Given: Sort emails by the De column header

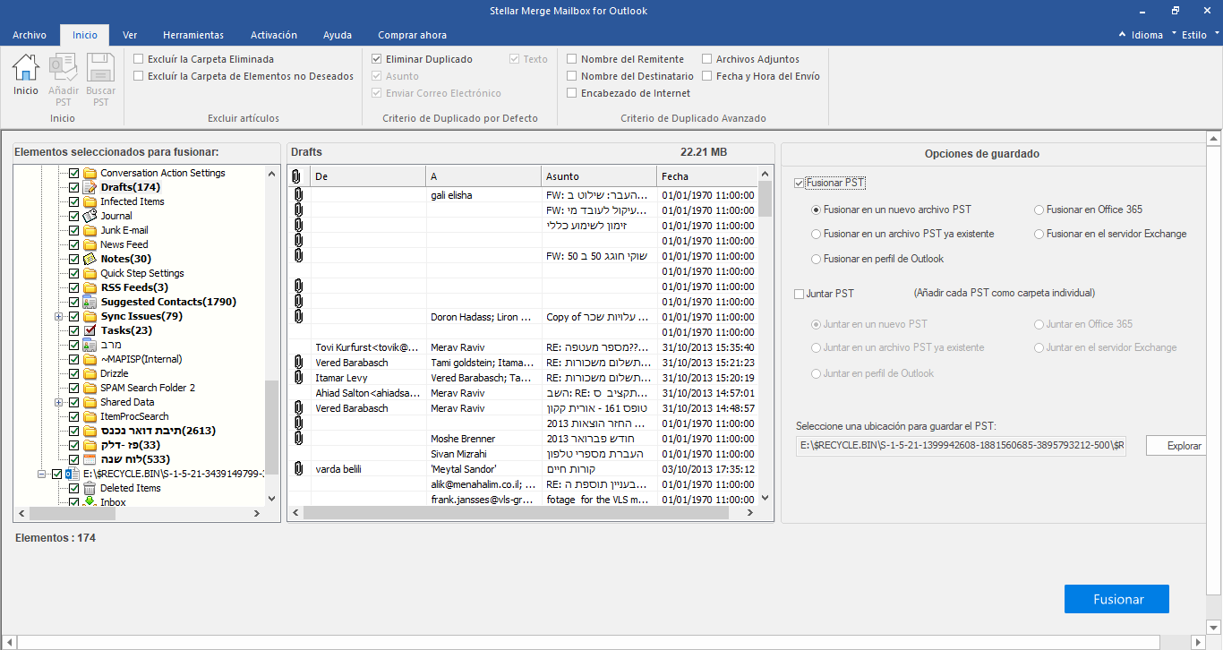Looking at the screenshot, I should click(368, 176).
